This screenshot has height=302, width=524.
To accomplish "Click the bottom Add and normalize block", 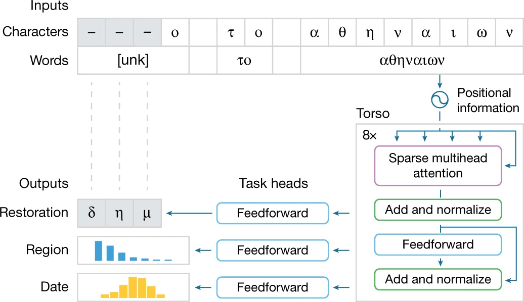I will point(438,279).
